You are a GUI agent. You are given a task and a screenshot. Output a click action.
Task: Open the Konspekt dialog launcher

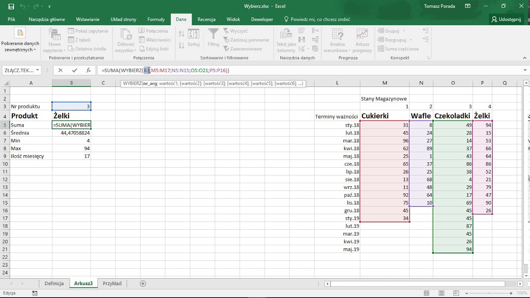pos(428,58)
